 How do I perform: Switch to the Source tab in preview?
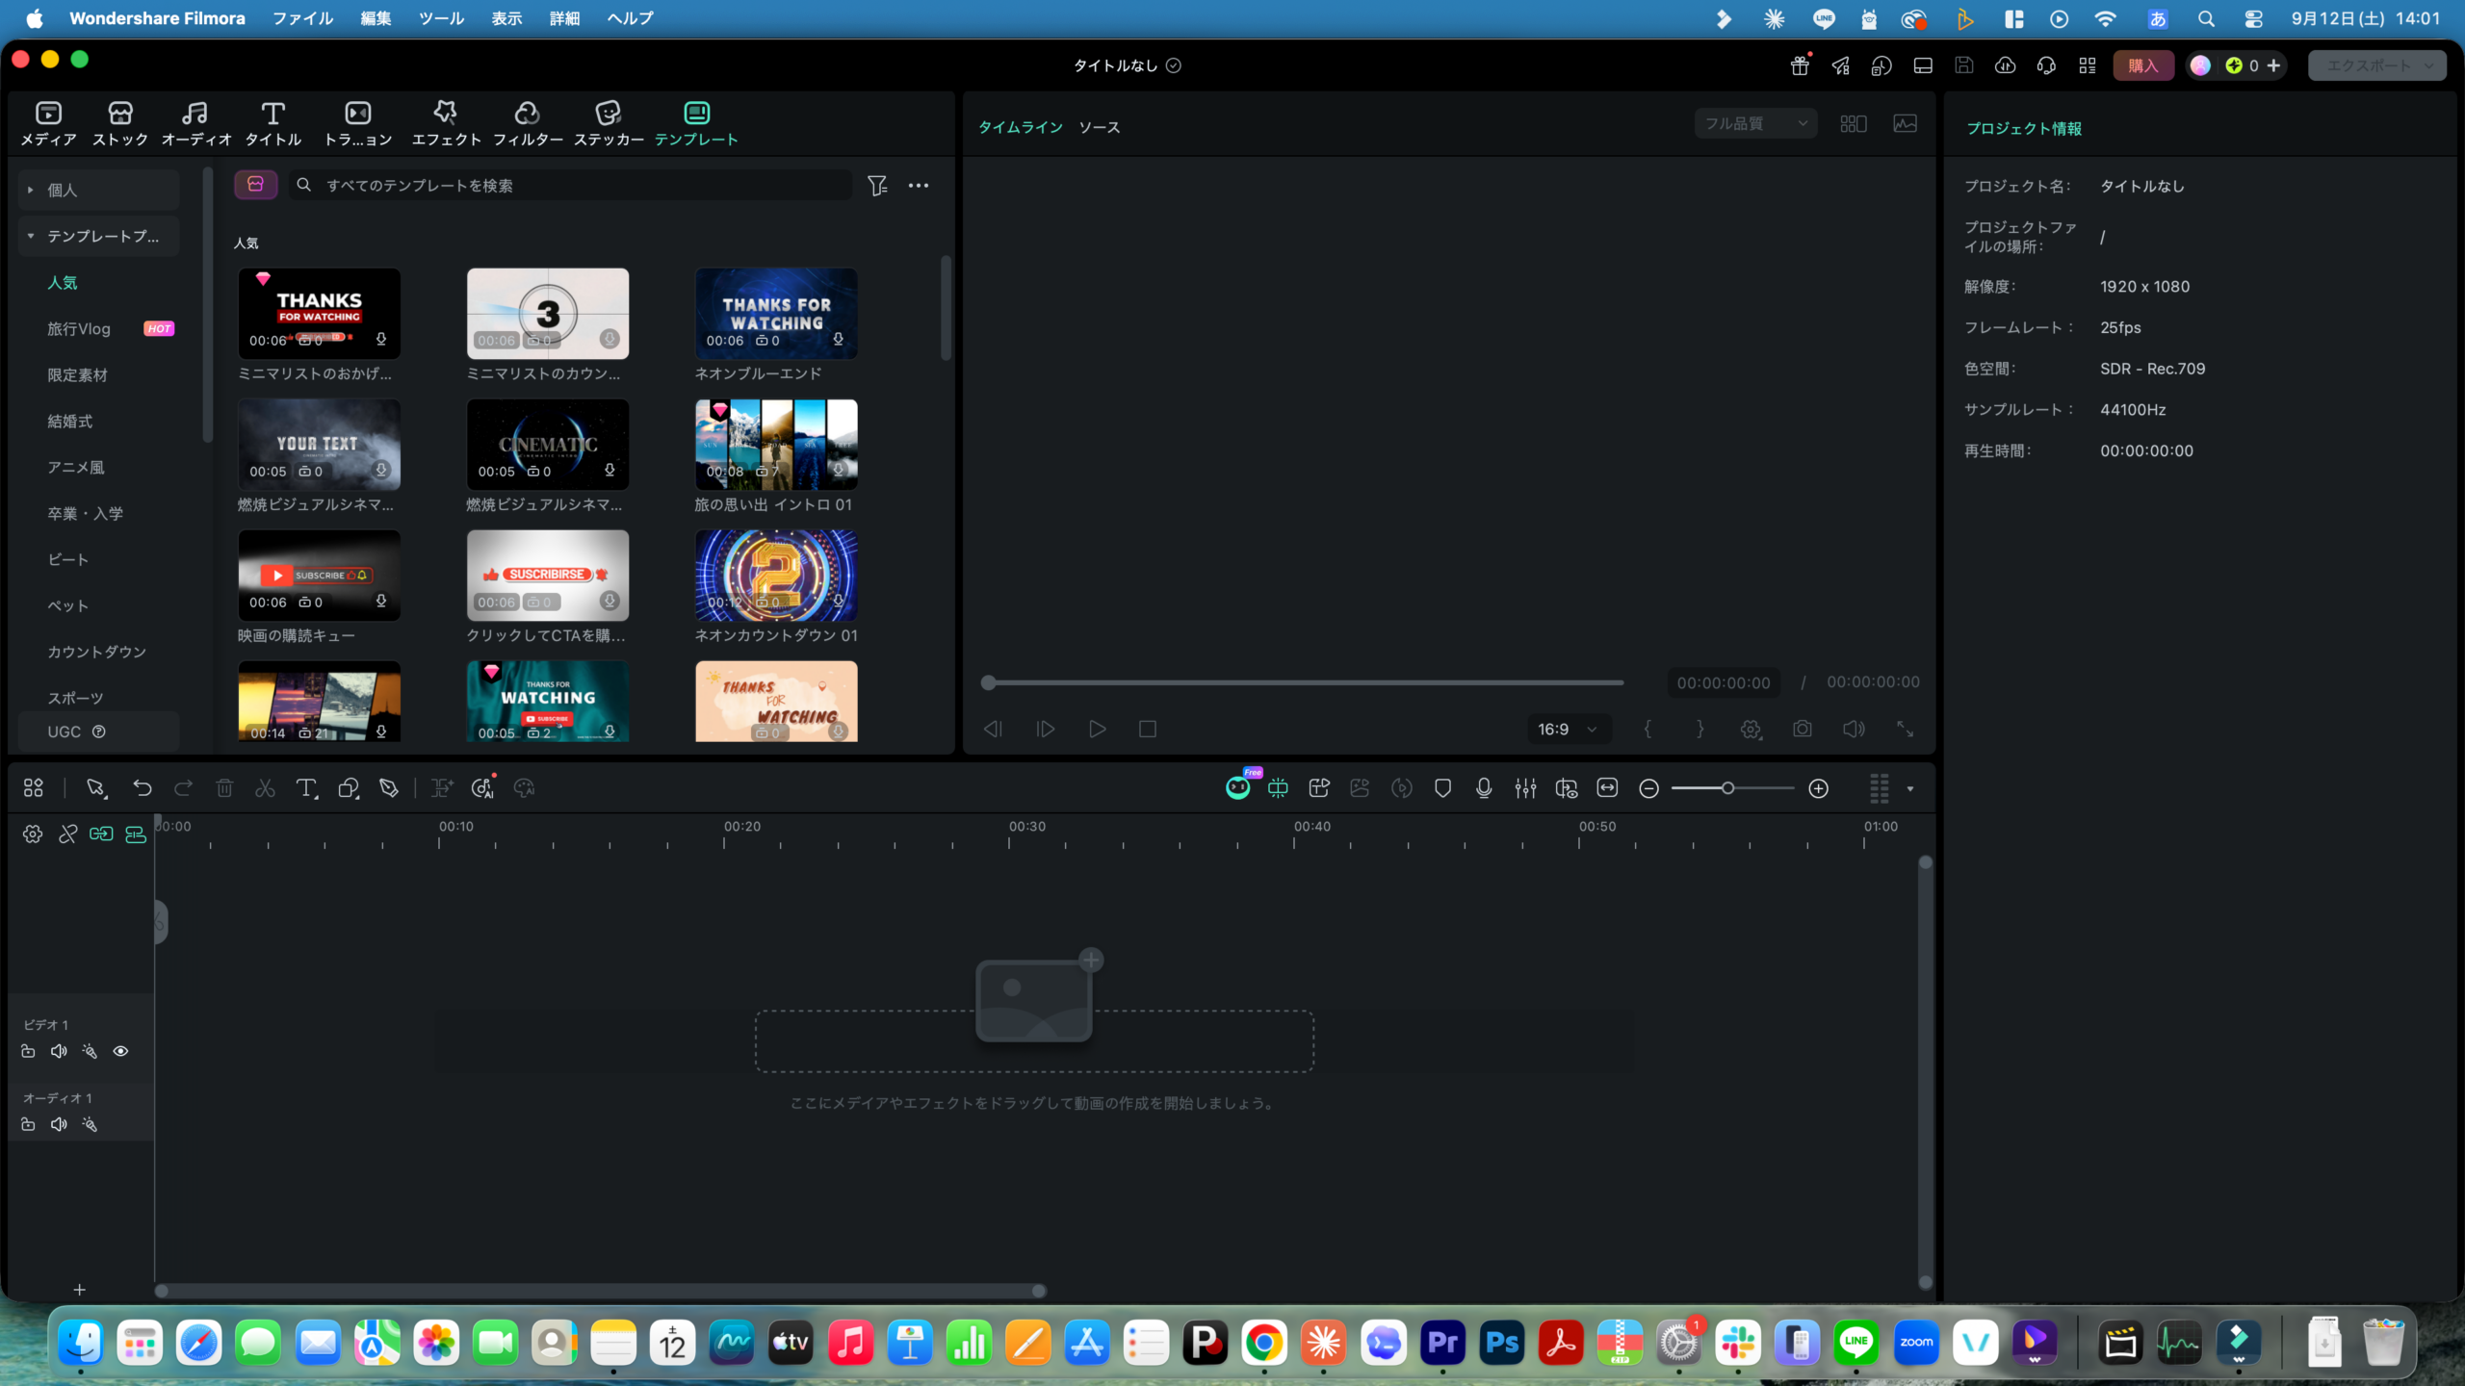tap(1099, 127)
